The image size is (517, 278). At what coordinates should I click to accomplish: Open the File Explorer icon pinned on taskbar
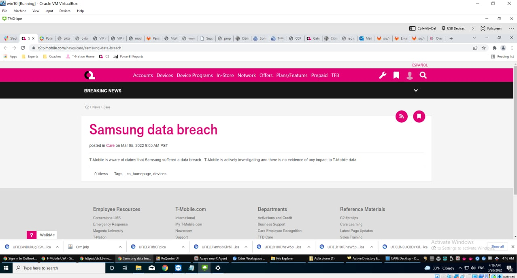click(x=138, y=268)
